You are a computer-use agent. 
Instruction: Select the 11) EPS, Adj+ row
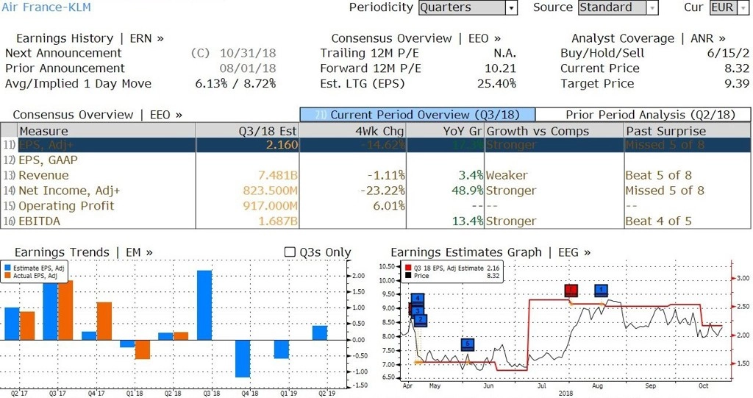coord(376,145)
